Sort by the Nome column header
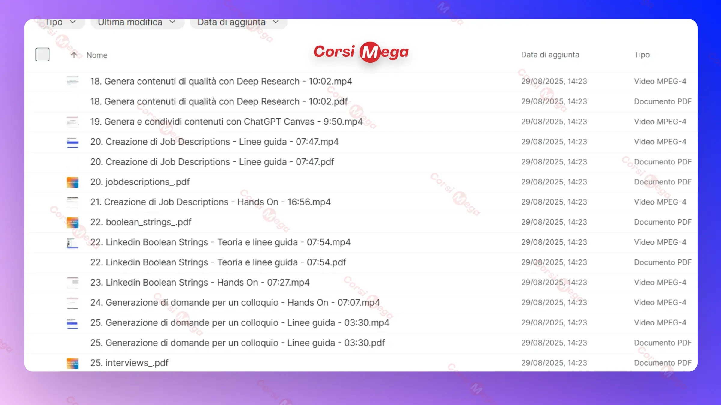 (97, 55)
